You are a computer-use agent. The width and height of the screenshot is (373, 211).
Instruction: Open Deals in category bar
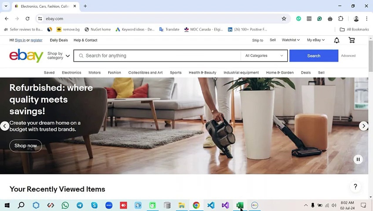[306, 73]
